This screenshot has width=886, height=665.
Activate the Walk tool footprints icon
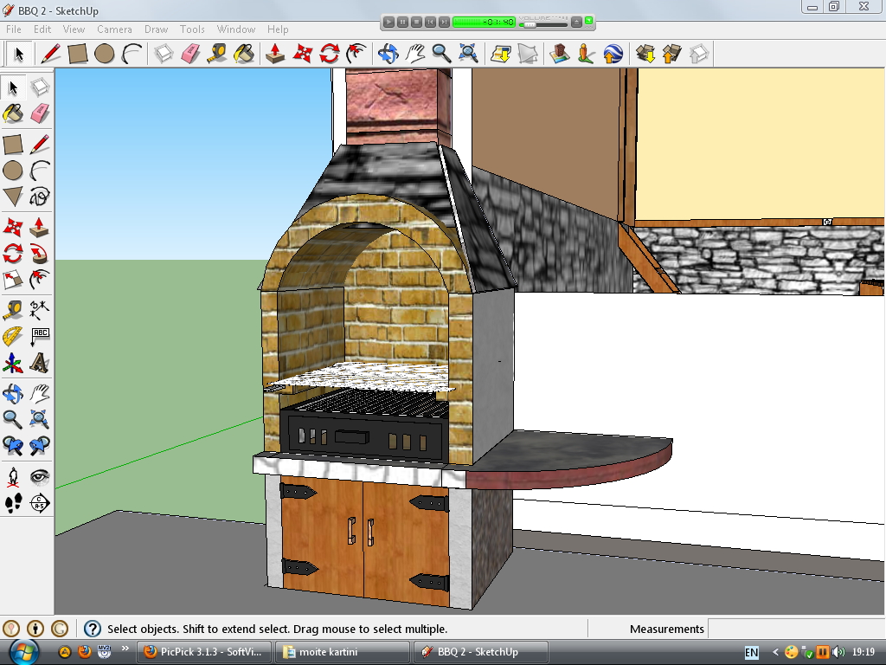tap(13, 502)
